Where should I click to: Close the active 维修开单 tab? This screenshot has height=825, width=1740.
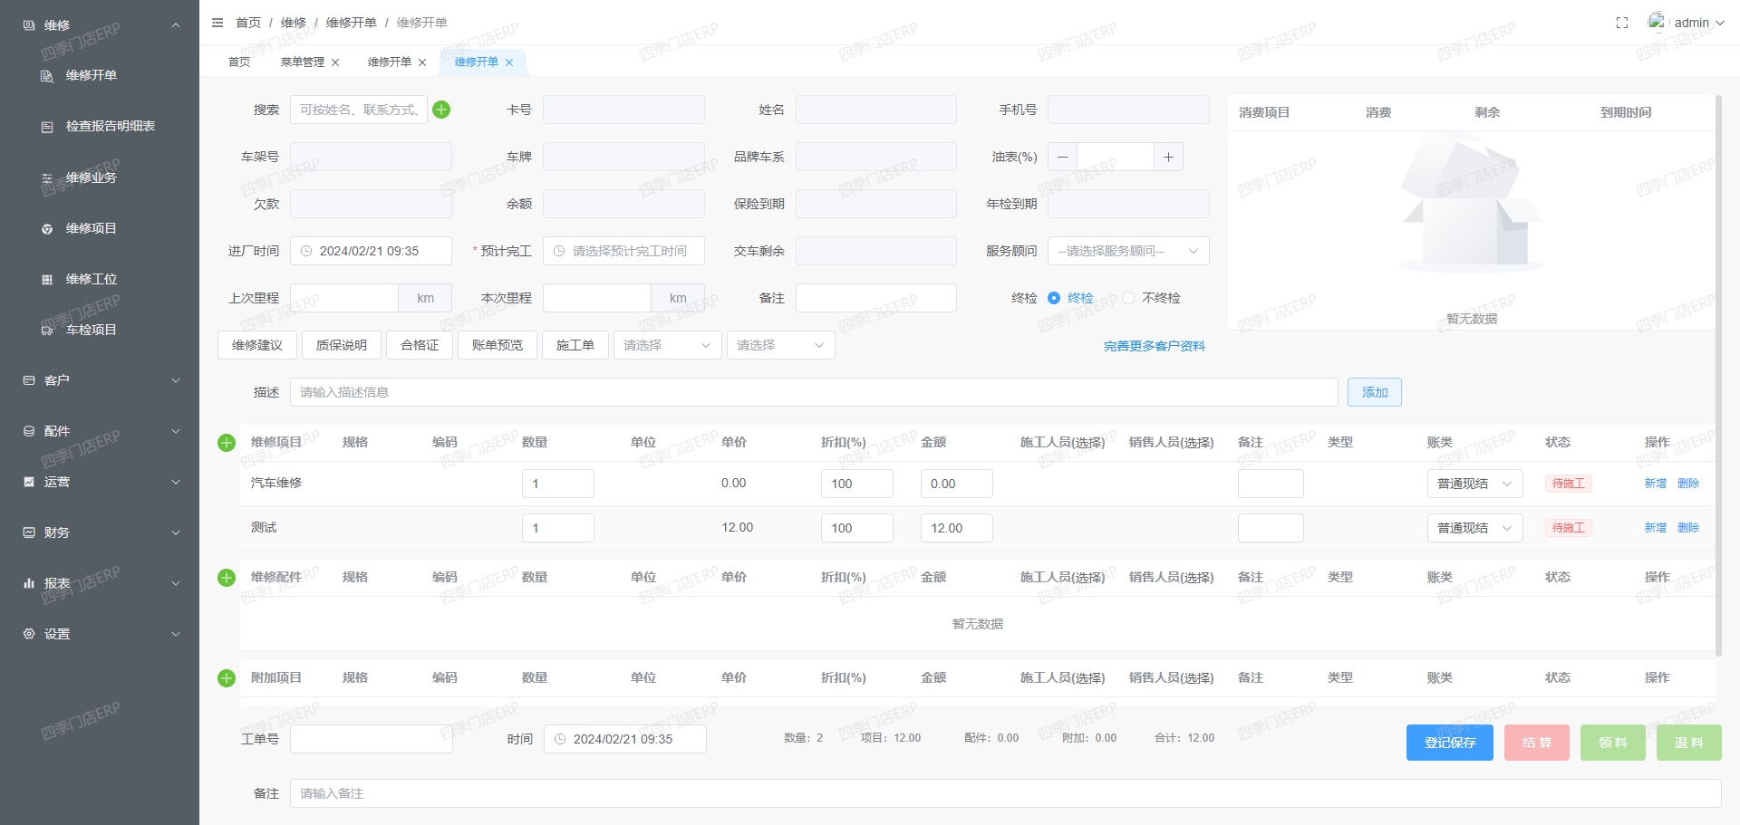coord(509,62)
